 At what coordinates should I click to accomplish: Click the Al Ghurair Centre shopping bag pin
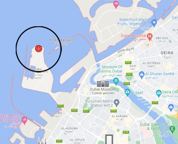(142, 75)
